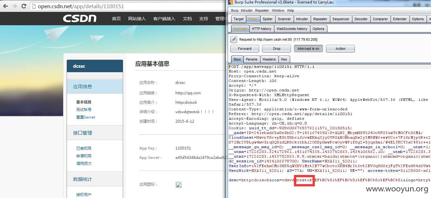Open the 文档 nav item
431x198 pixels.
[187, 19]
